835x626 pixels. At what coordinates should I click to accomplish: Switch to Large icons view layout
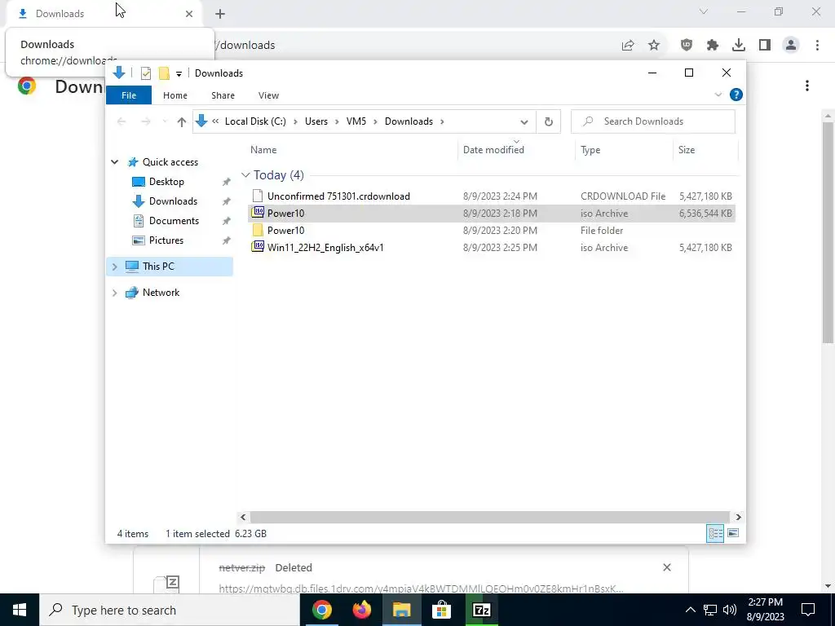pyautogui.click(x=733, y=533)
